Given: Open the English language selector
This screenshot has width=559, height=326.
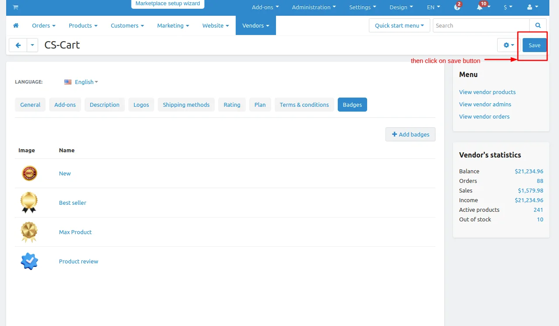Looking at the screenshot, I should [86, 82].
